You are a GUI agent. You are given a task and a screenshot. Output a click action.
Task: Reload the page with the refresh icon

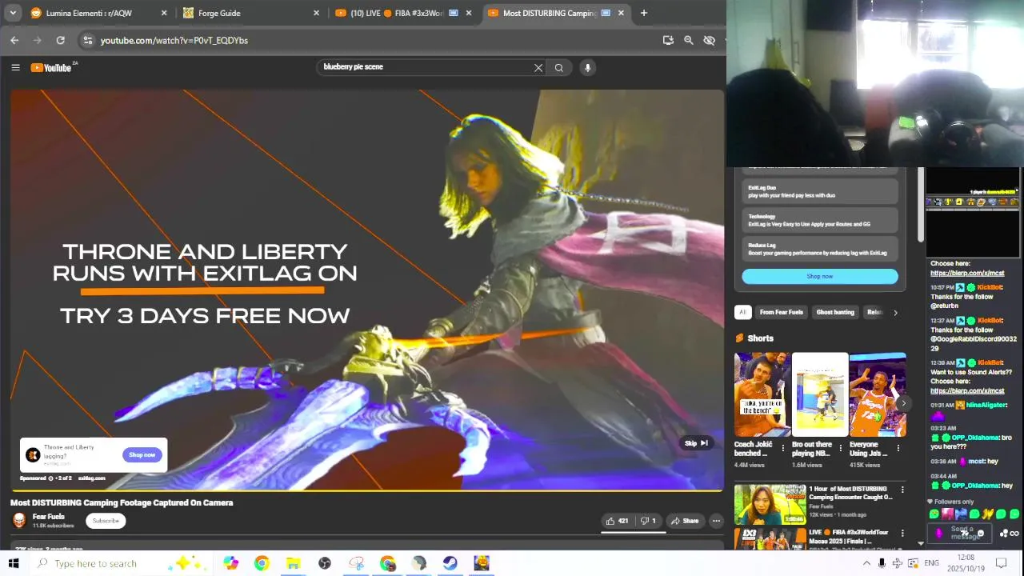(60, 40)
